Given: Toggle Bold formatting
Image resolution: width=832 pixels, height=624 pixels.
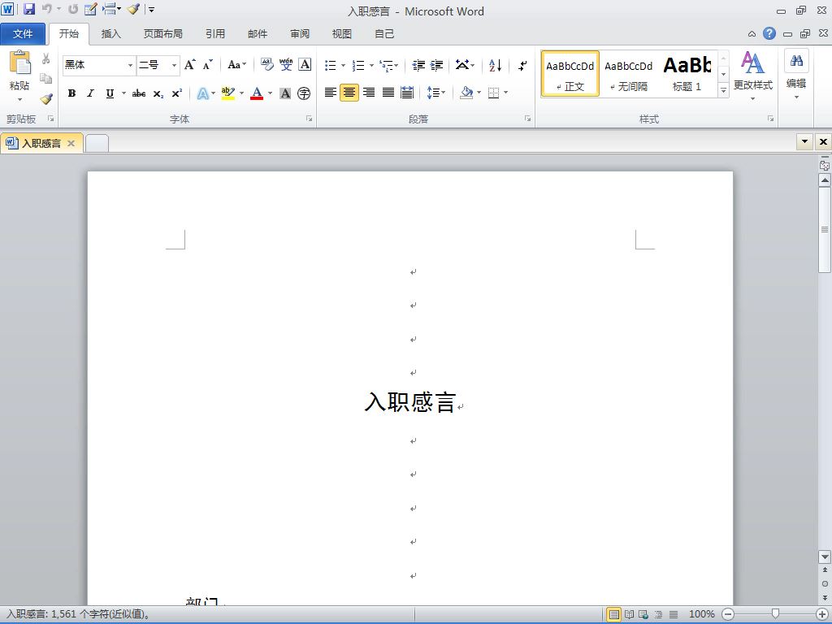Looking at the screenshot, I should point(71,93).
